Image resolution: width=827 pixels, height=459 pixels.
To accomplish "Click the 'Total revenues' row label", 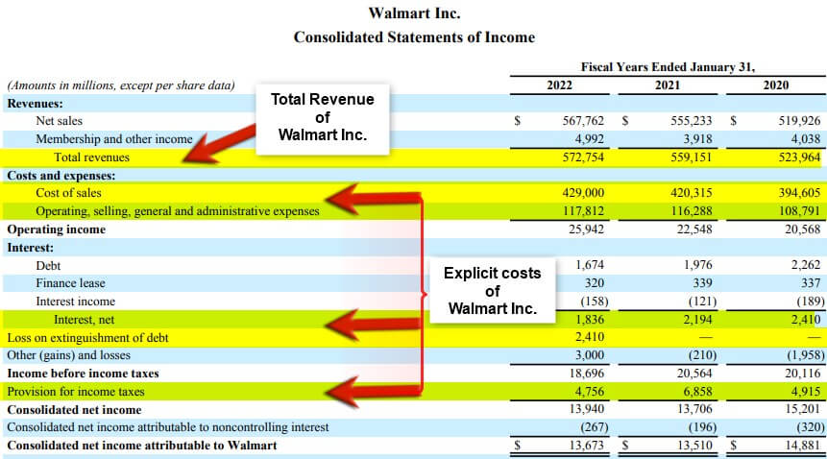I will coord(92,157).
